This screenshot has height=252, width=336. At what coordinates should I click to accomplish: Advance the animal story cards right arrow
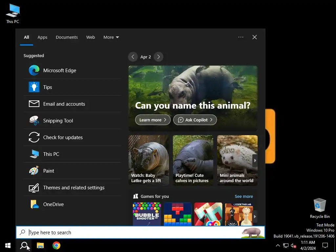coord(255,160)
